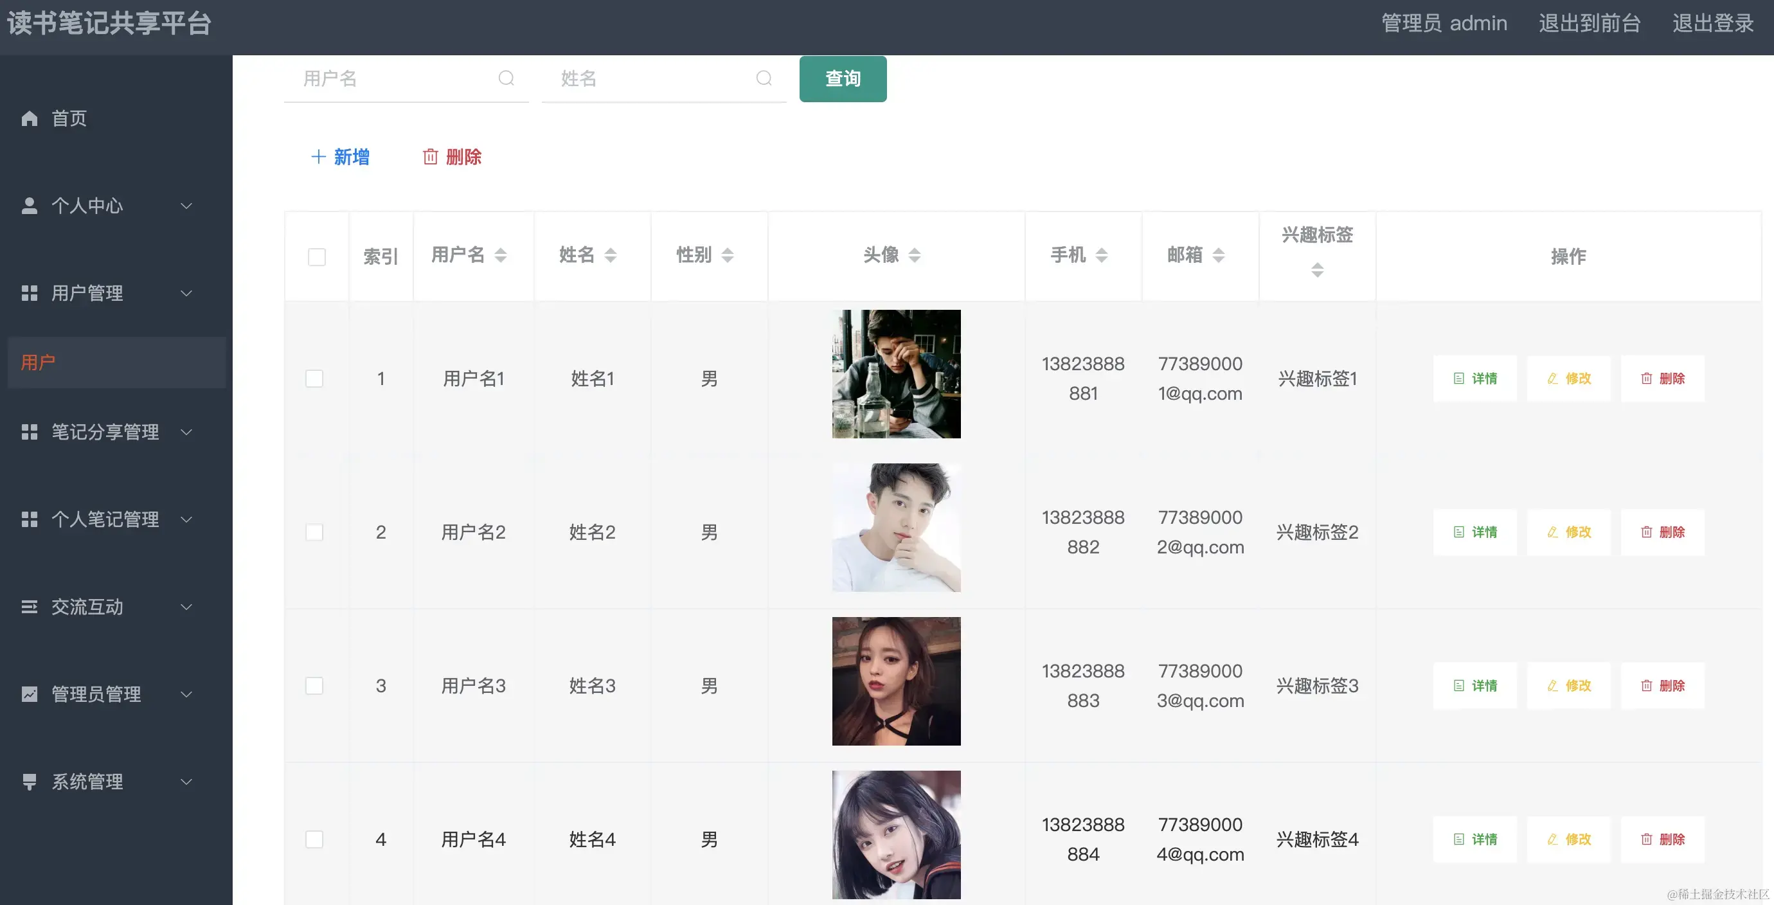Screen dimensions: 1774x905
Task: Toggle the select-all checkbox in table header
Action: pyautogui.click(x=316, y=256)
